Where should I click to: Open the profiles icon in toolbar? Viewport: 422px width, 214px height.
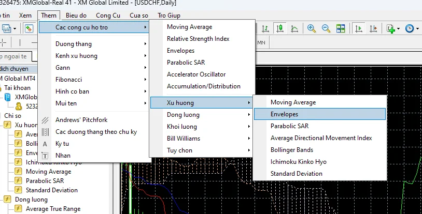tap(6, 28)
